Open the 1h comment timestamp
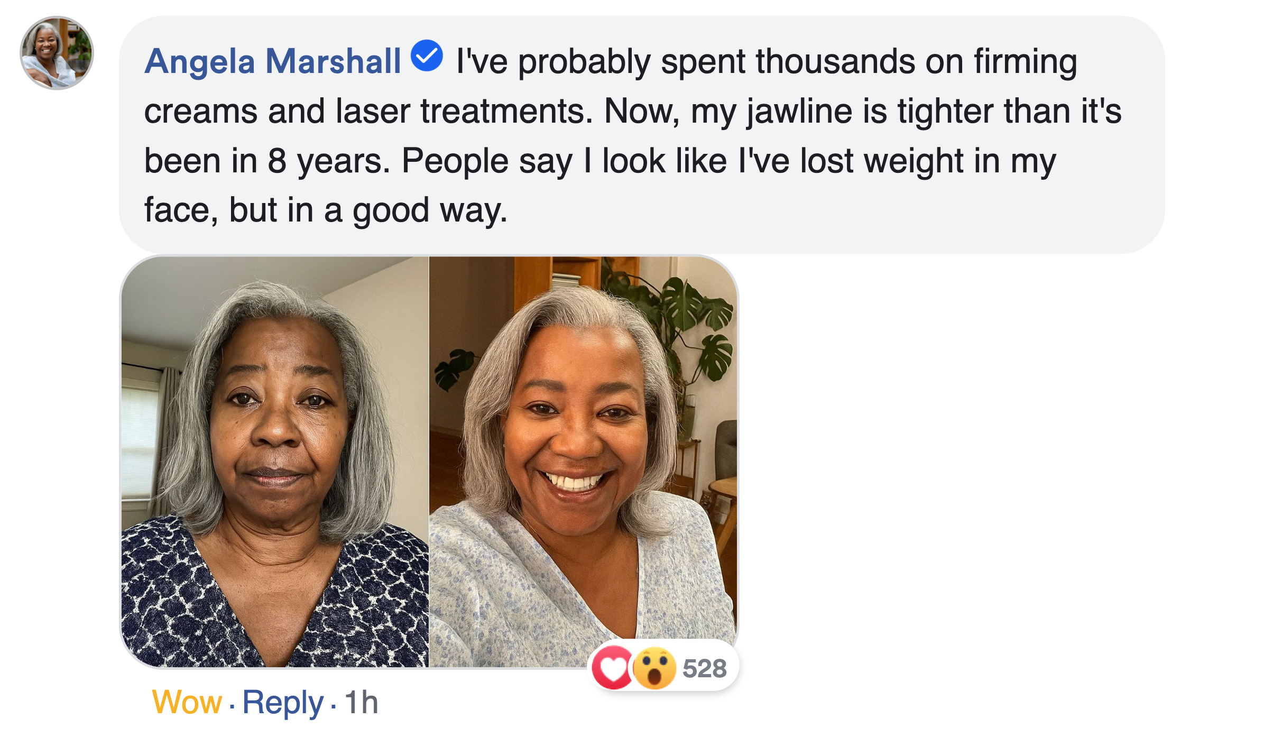This screenshot has height=737, width=1273. (361, 703)
